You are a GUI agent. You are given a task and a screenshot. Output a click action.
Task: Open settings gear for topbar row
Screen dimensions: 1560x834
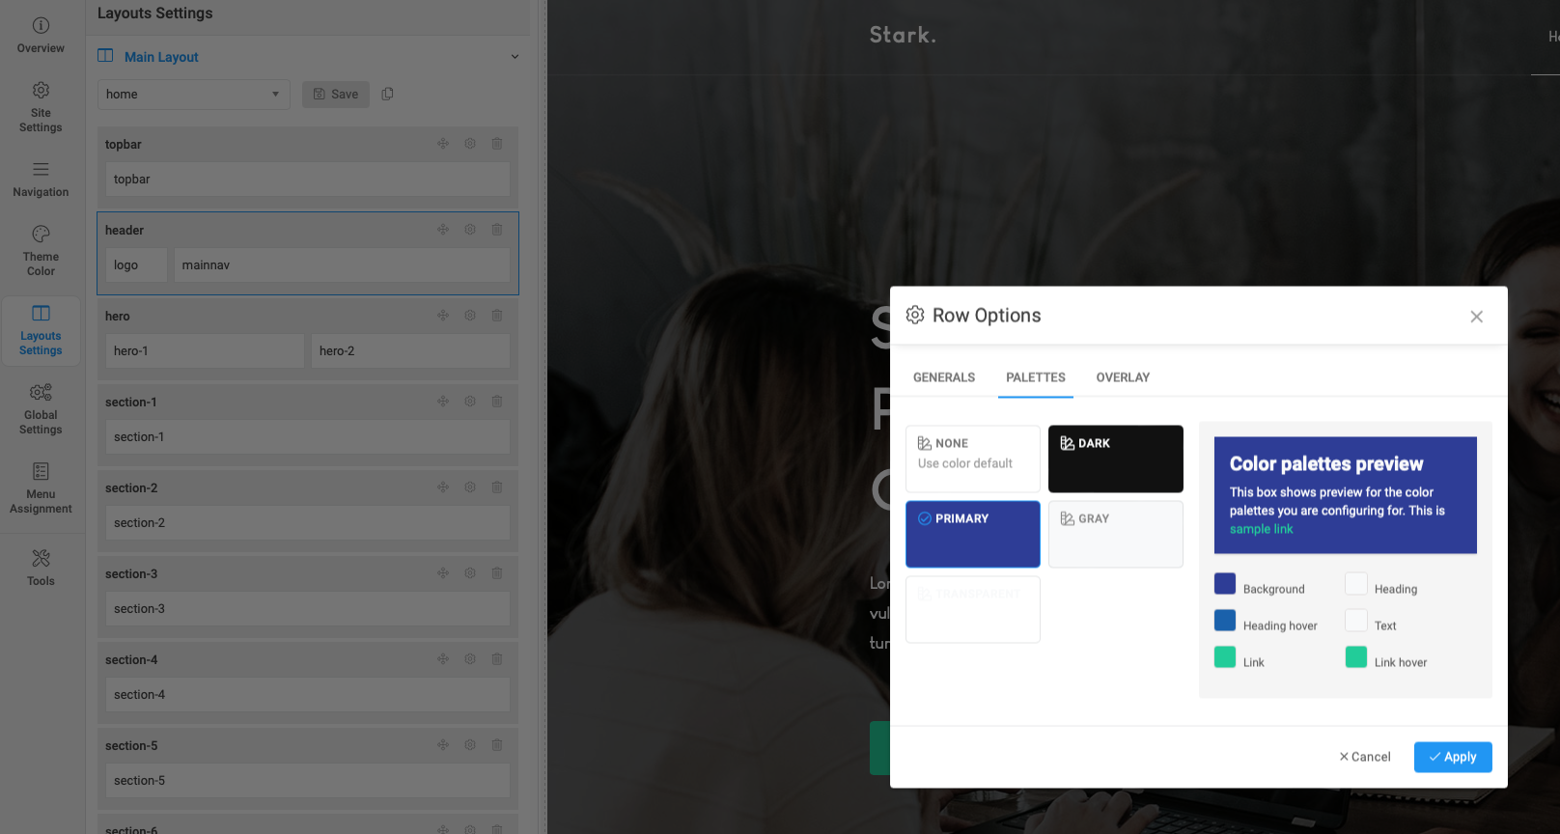pyautogui.click(x=470, y=144)
